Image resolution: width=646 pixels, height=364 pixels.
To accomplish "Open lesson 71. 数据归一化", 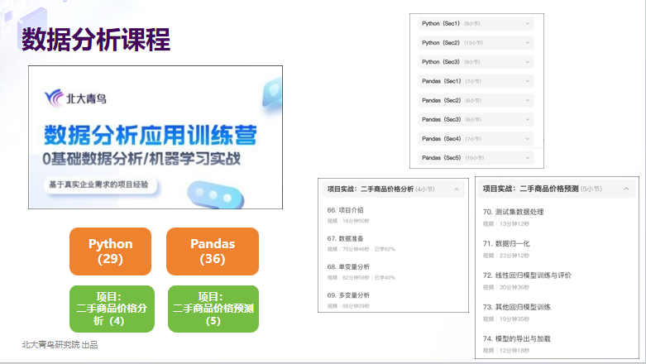I will click(x=506, y=243).
